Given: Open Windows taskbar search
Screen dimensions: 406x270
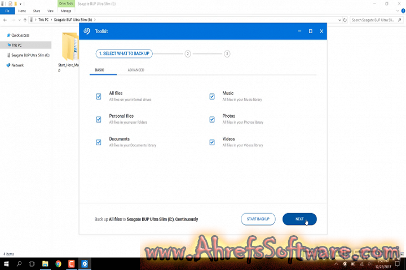Looking at the screenshot, I should [x=19, y=264].
